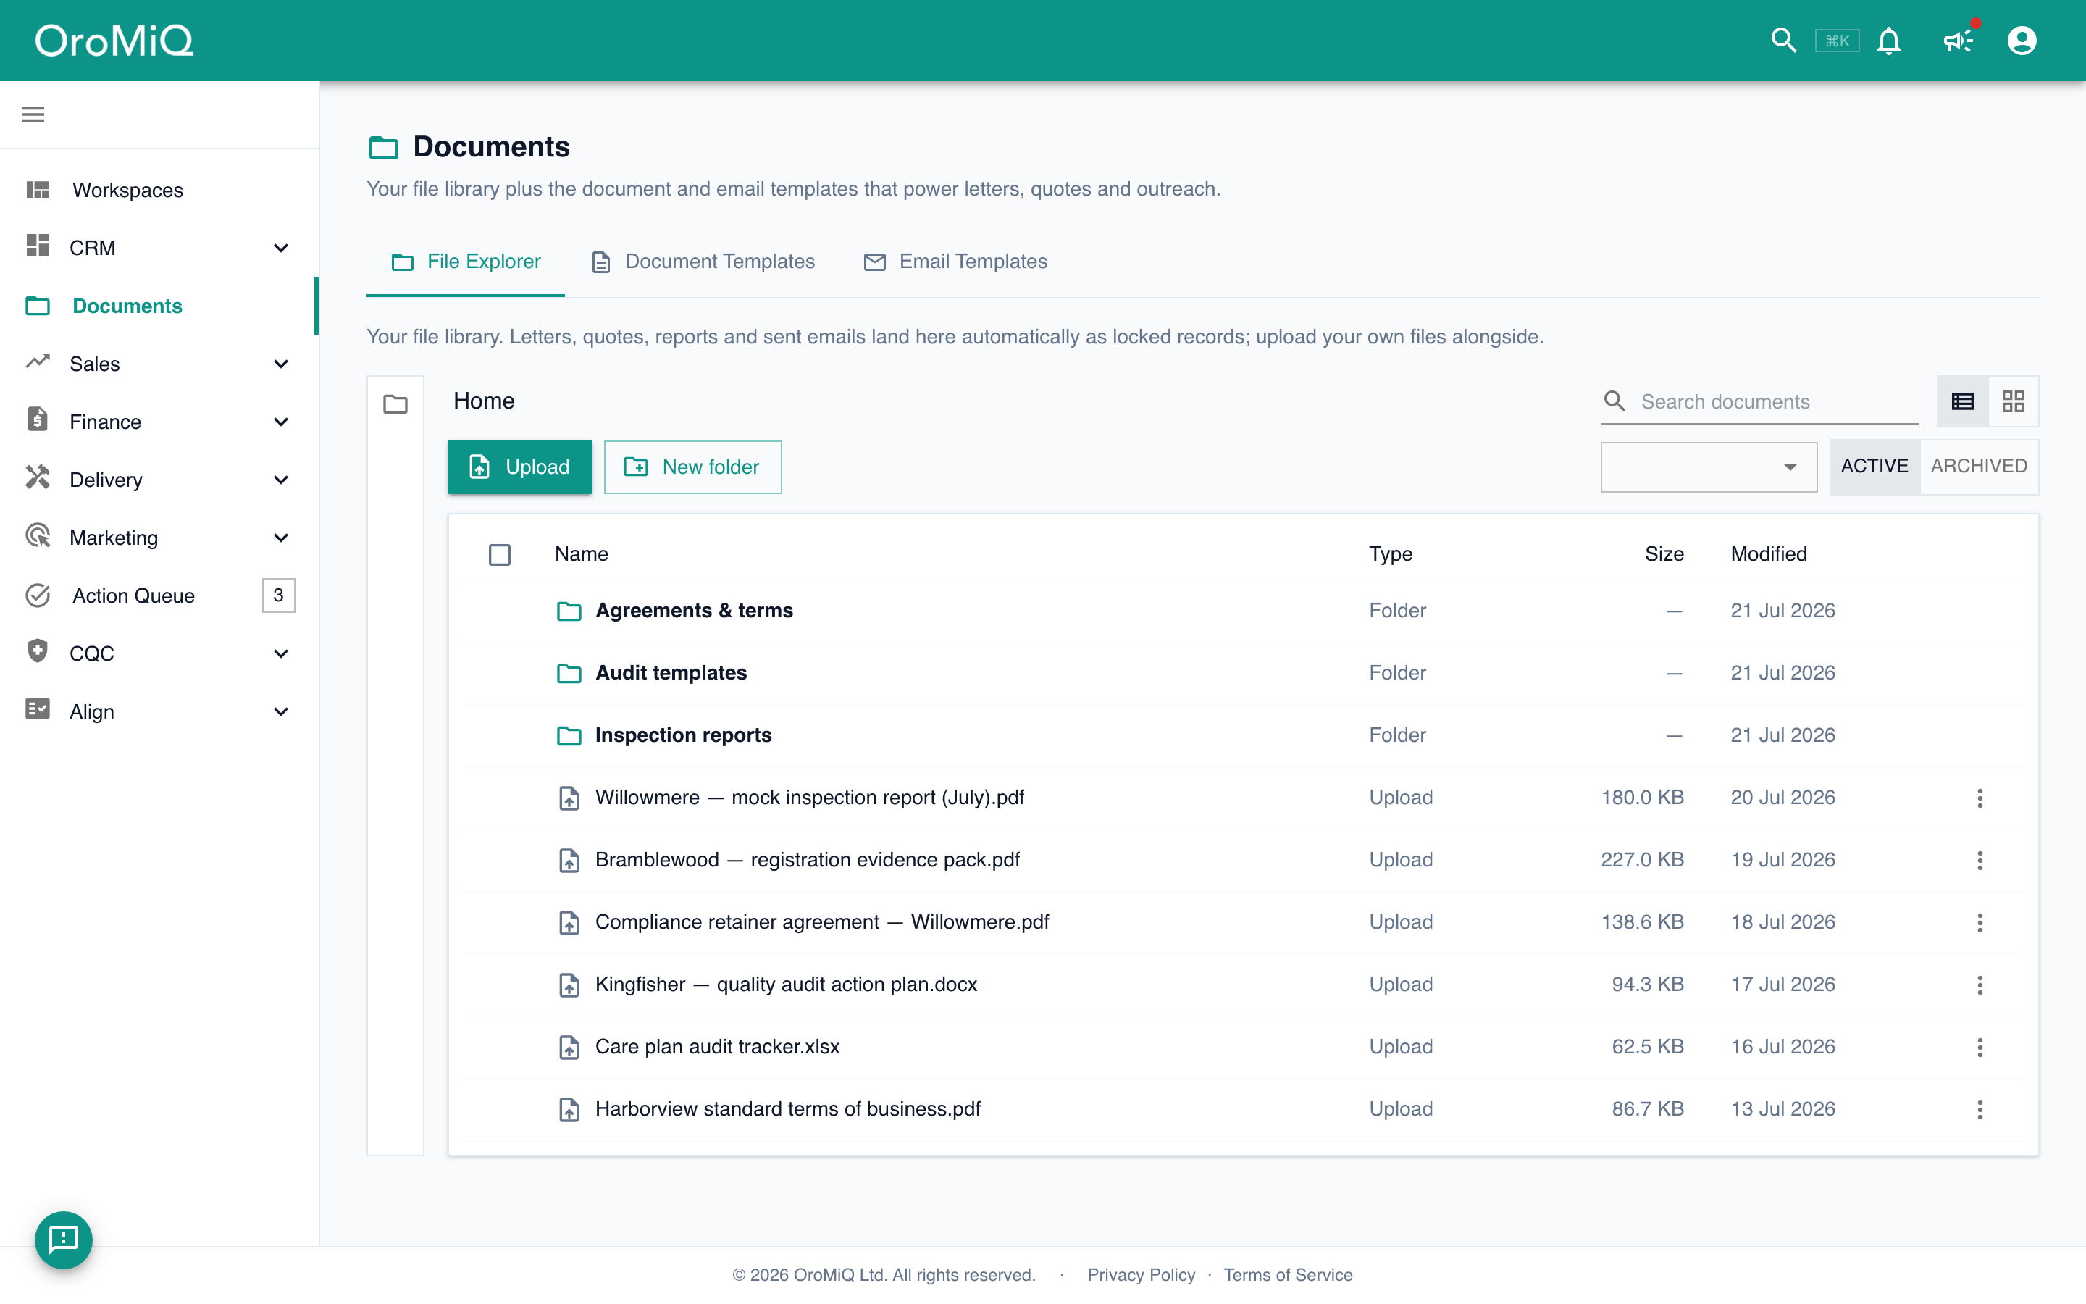Open the Terms of Service link
Viewport: 2086px width, 1304px height.
[x=1288, y=1275]
